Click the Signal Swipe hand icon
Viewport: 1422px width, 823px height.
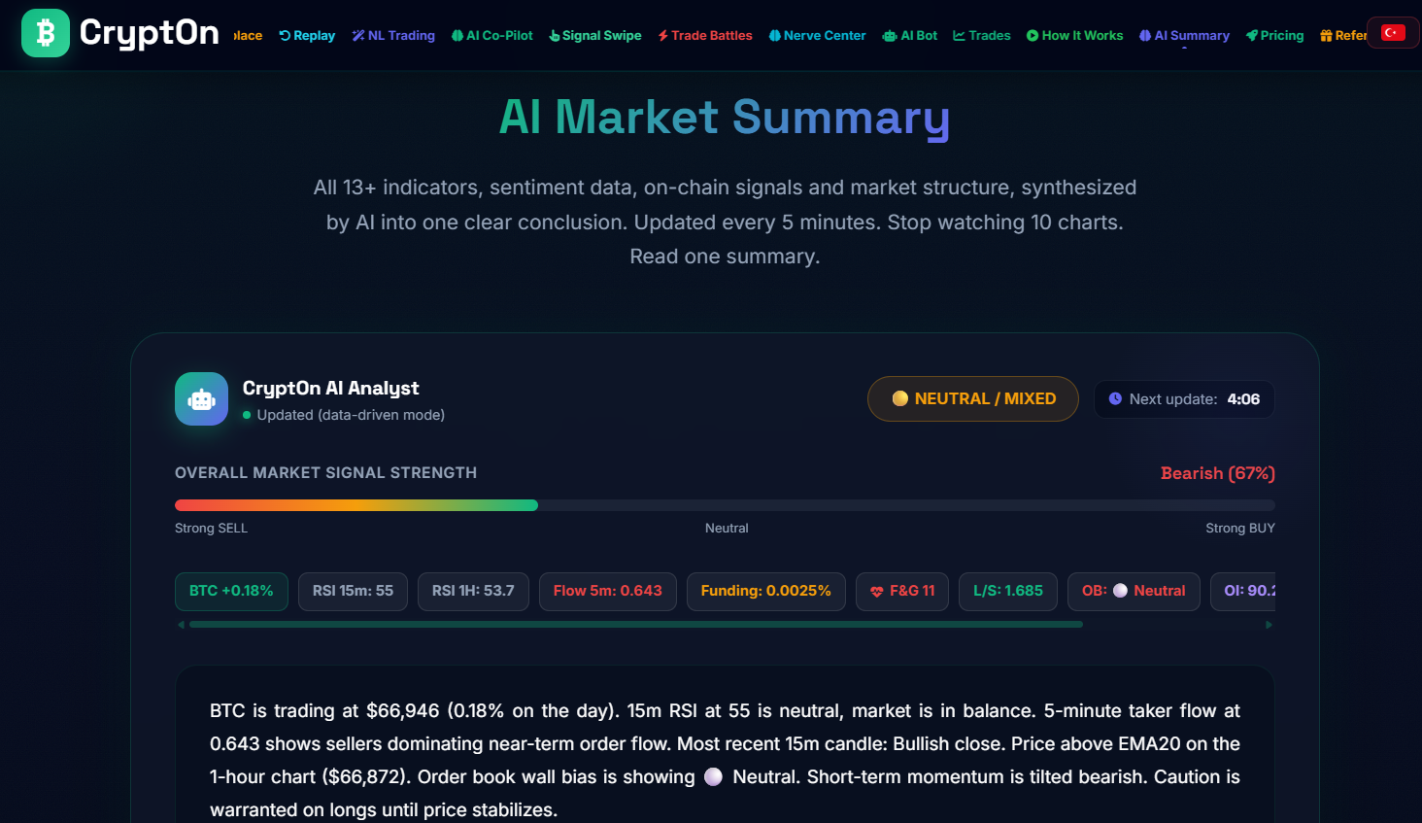pyautogui.click(x=555, y=36)
